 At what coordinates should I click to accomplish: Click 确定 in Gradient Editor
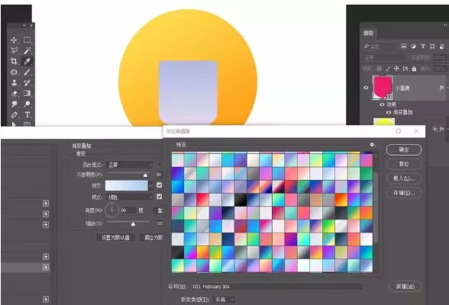pyautogui.click(x=404, y=149)
